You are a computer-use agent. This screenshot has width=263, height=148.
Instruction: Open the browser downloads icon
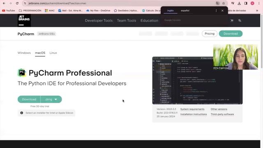click(239, 3)
